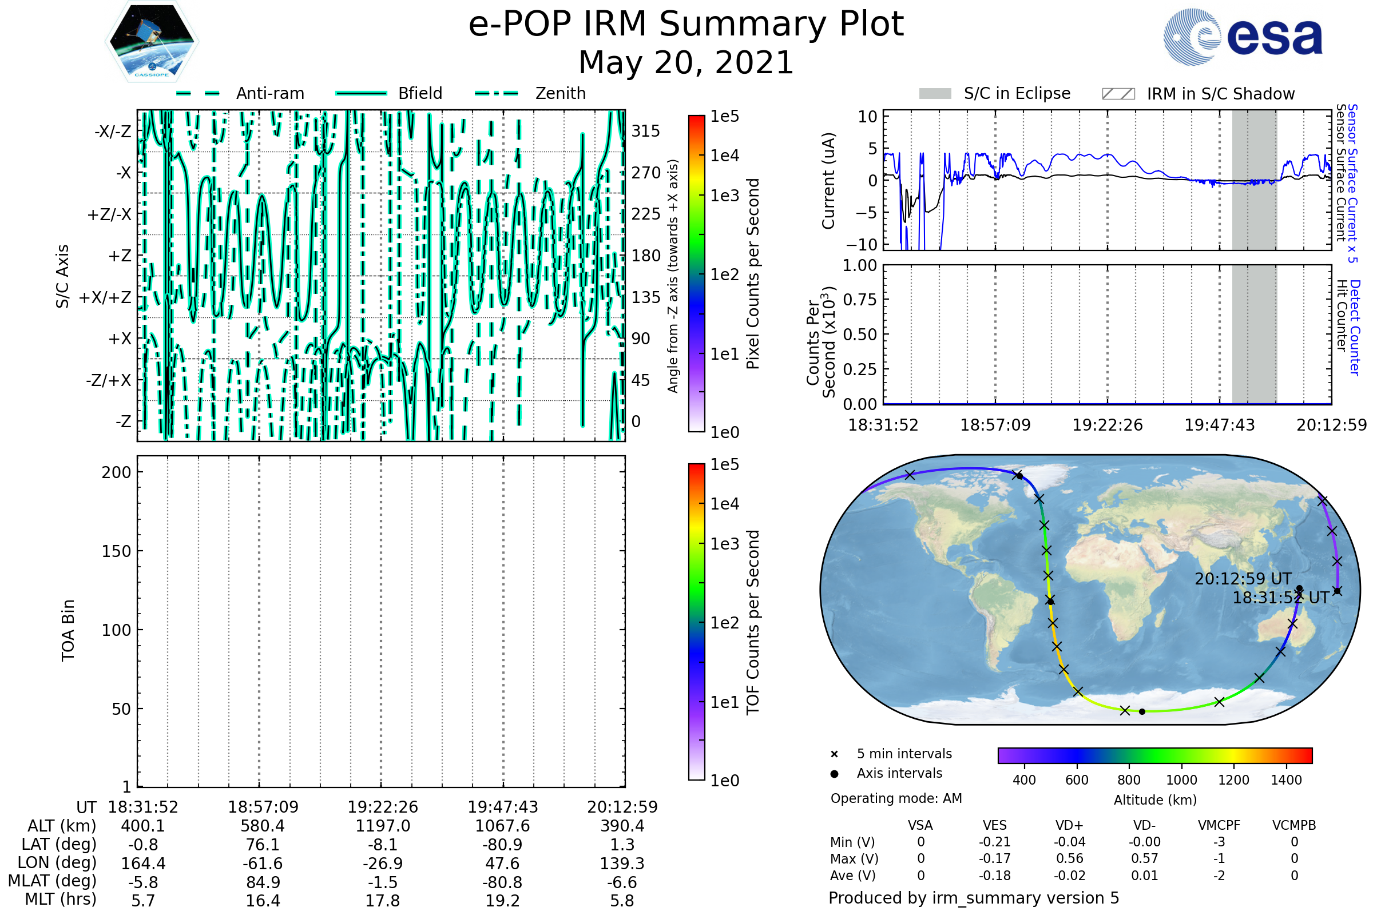Click the 19:22:26 UT tick under TOA plot

pyautogui.click(x=383, y=807)
